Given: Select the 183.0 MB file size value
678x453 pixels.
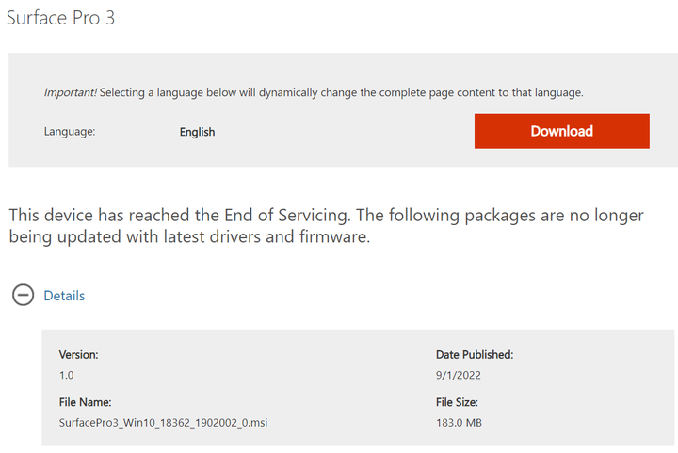Looking at the screenshot, I should [x=459, y=422].
